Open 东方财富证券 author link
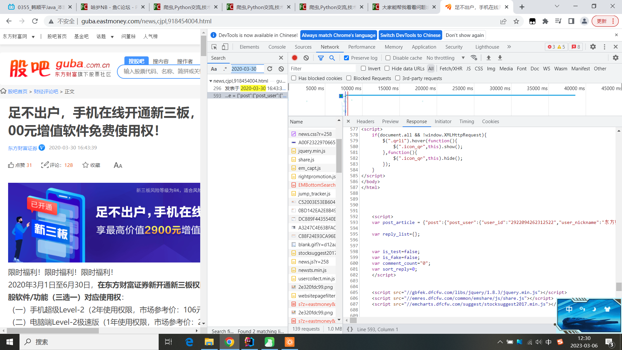 click(x=23, y=148)
